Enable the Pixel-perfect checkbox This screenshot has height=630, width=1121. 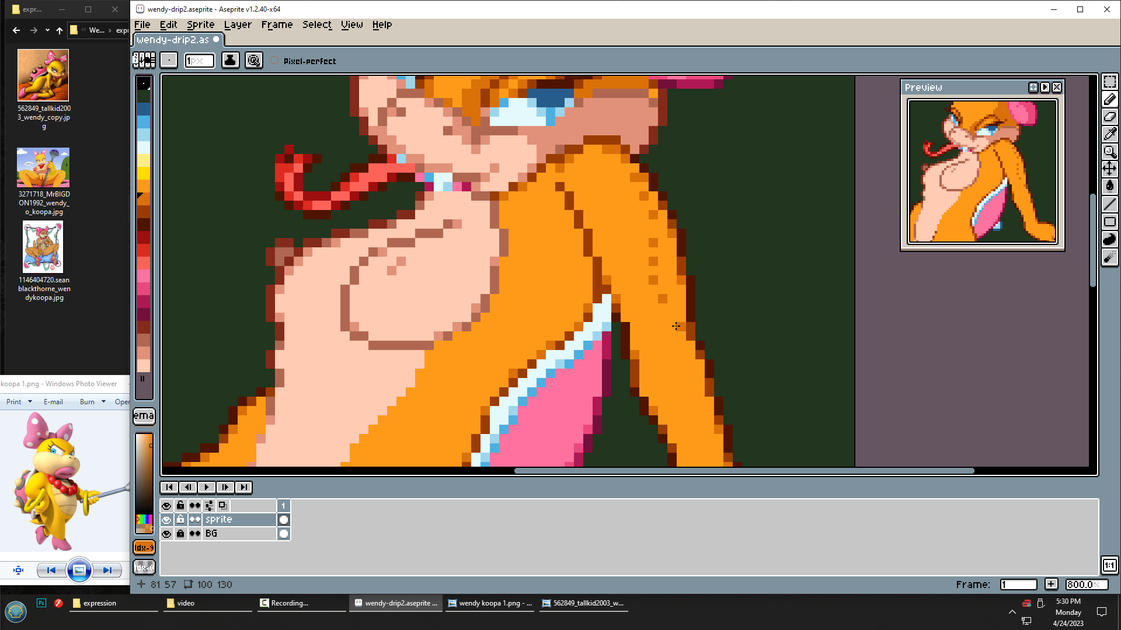pyautogui.click(x=275, y=61)
